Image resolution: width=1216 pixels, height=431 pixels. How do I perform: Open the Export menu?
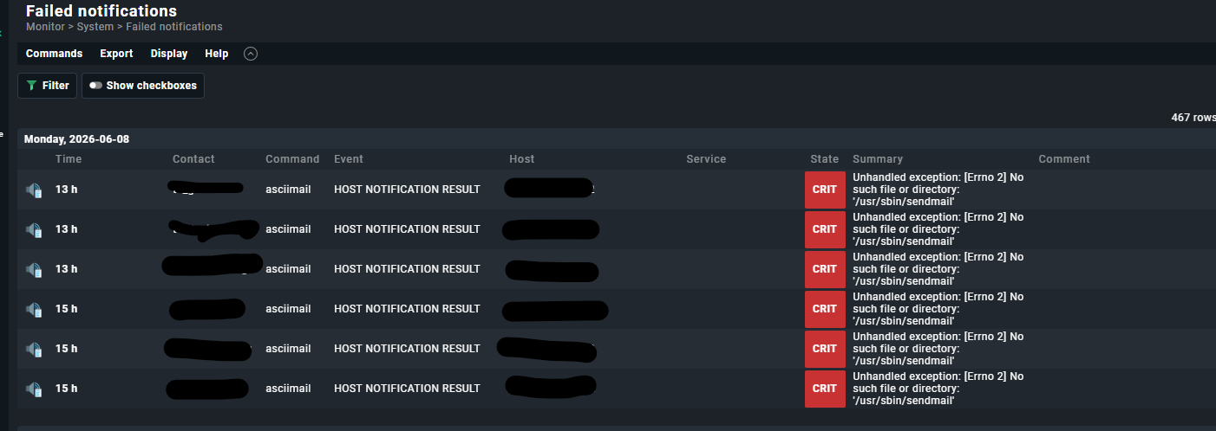point(116,54)
